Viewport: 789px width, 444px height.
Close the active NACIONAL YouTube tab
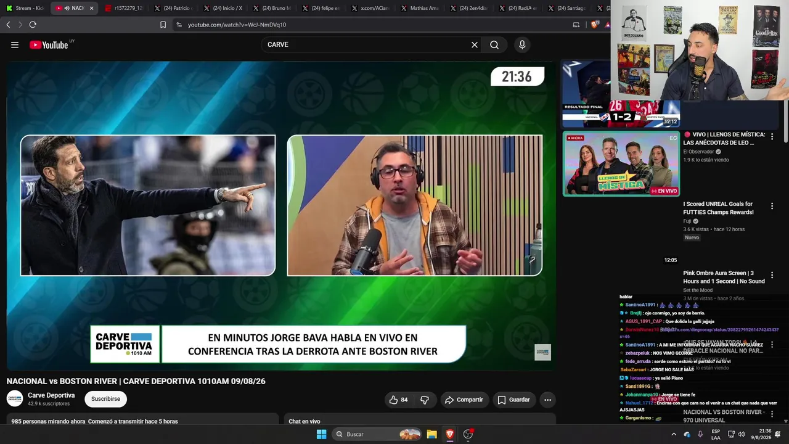tap(91, 8)
